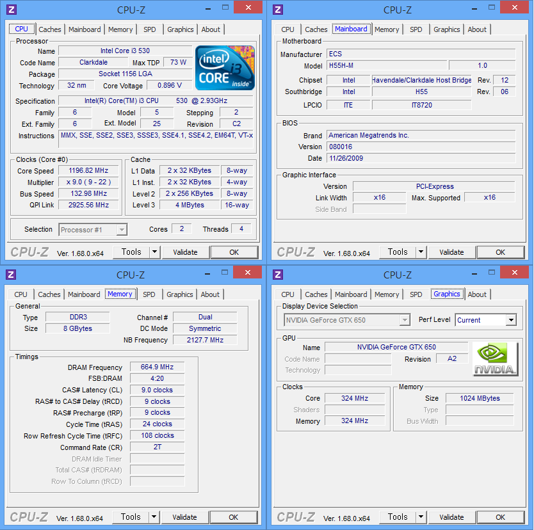Click the CPU-Z title icon in the CPU window
534x530 pixels.
12,10
